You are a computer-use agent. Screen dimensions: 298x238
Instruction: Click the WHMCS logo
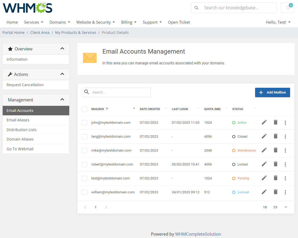click(28, 8)
